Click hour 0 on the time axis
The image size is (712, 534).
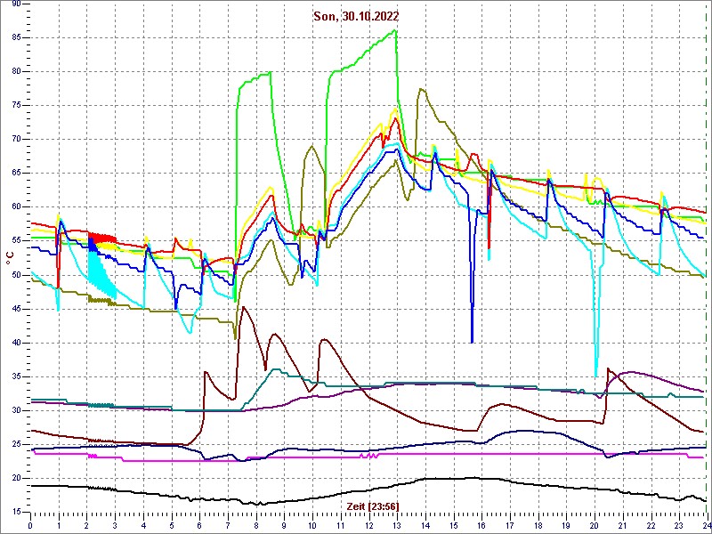tap(30, 525)
